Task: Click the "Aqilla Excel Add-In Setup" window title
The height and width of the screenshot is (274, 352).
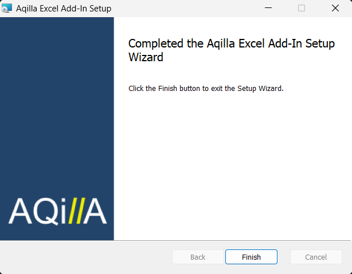Action: click(64, 9)
